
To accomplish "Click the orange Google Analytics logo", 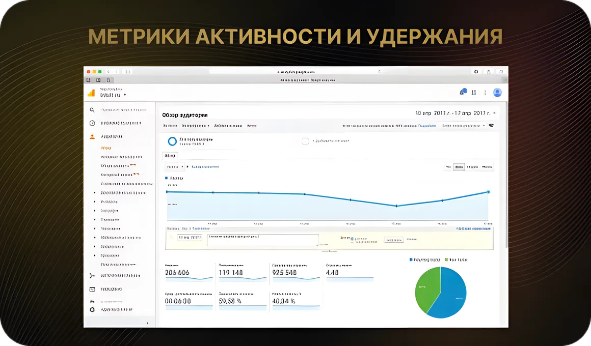I will pyautogui.click(x=91, y=93).
